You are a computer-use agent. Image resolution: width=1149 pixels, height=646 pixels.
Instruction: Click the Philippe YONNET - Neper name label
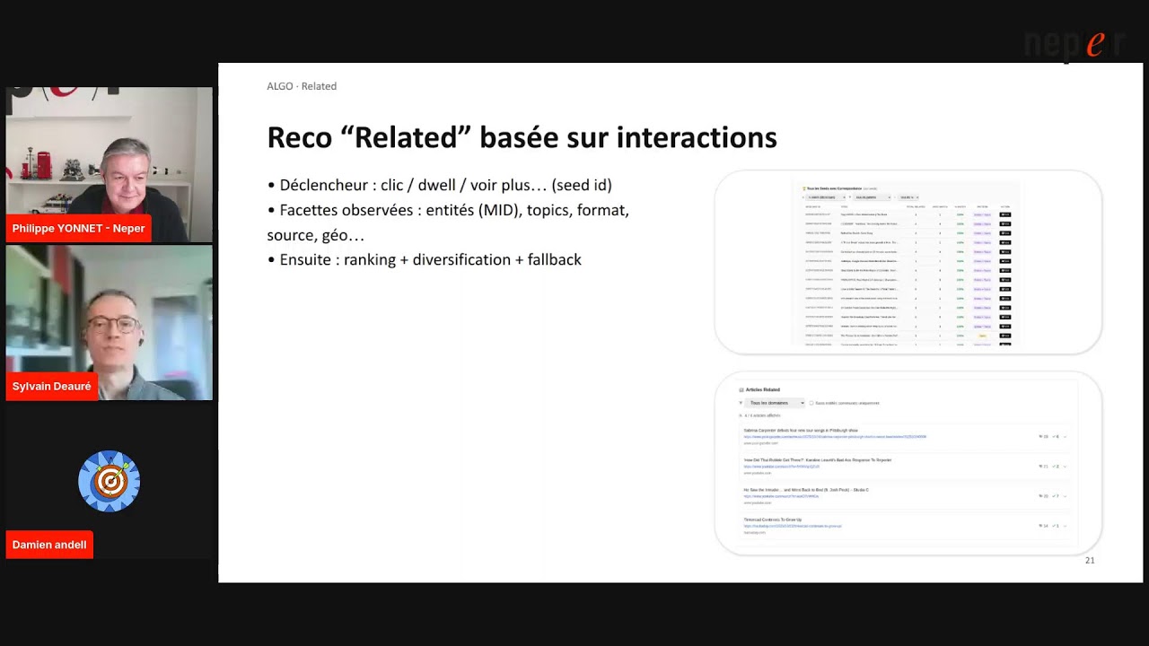pos(78,228)
